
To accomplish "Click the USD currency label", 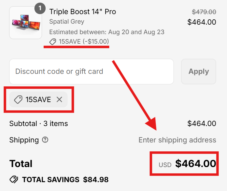I will [x=165, y=165].
